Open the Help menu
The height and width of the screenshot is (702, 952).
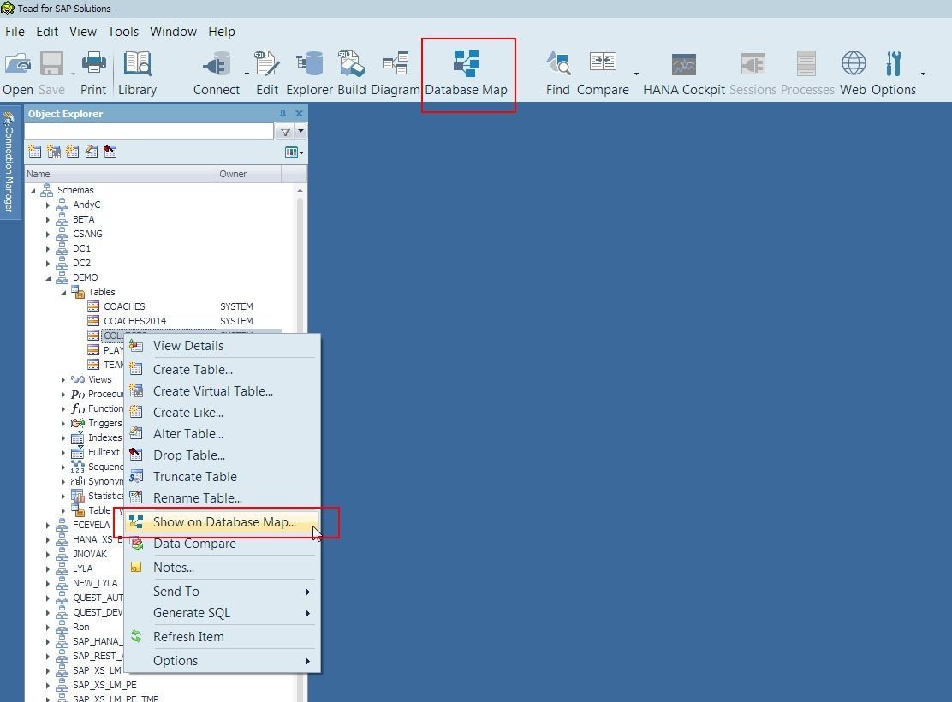click(x=221, y=32)
